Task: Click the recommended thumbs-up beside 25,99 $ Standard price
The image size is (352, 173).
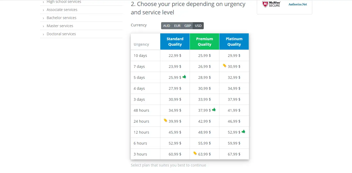Action: (x=184, y=76)
